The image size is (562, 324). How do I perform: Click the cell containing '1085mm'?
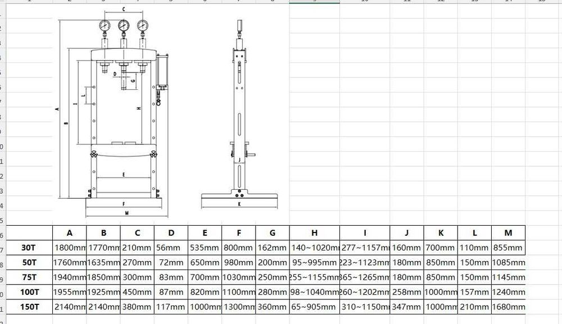(508, 262)
